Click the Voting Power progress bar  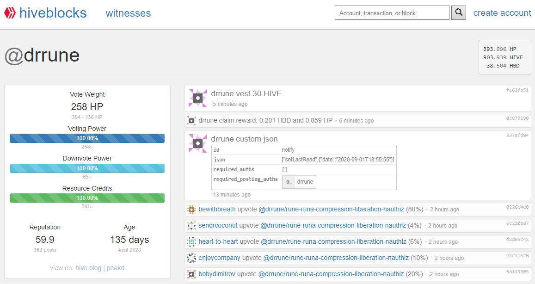click(87, 138)
